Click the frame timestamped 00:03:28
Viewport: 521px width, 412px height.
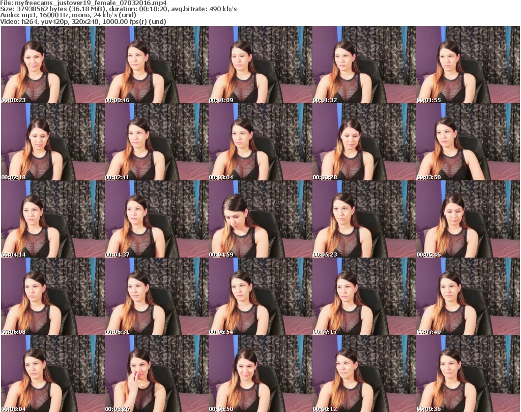coord(364,142)
